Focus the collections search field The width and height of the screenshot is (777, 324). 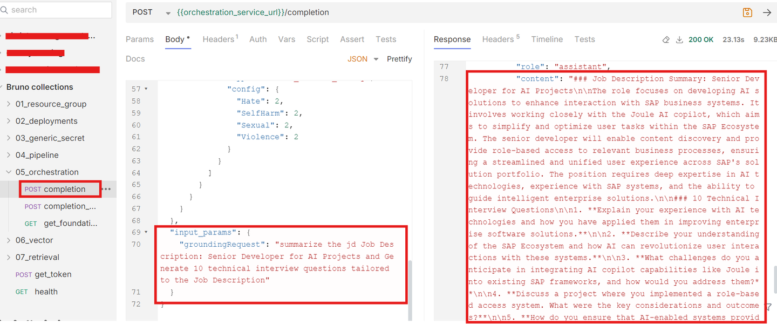tap(56, 10)
